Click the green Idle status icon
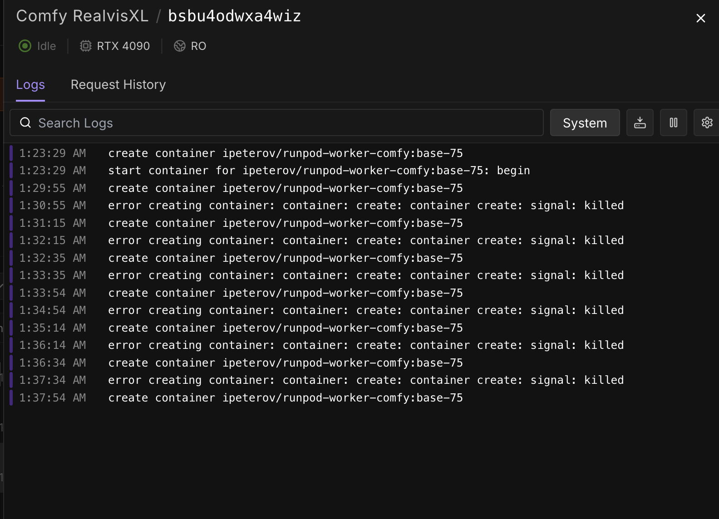Viewport: 719px width, 519px height. click(25, 46)
